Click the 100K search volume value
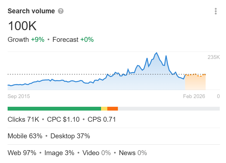 point(22,26)
